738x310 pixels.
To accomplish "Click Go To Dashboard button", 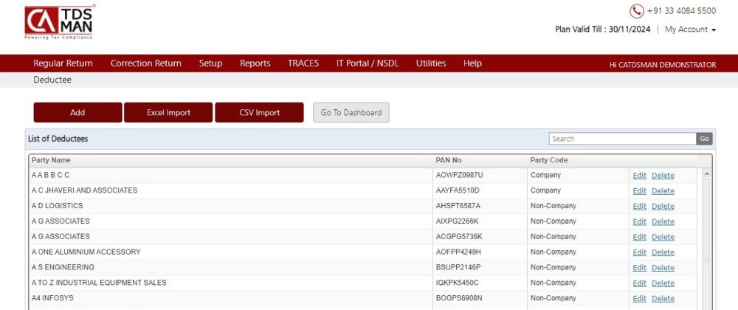I will pyautogui.click(x=351, y=112).
